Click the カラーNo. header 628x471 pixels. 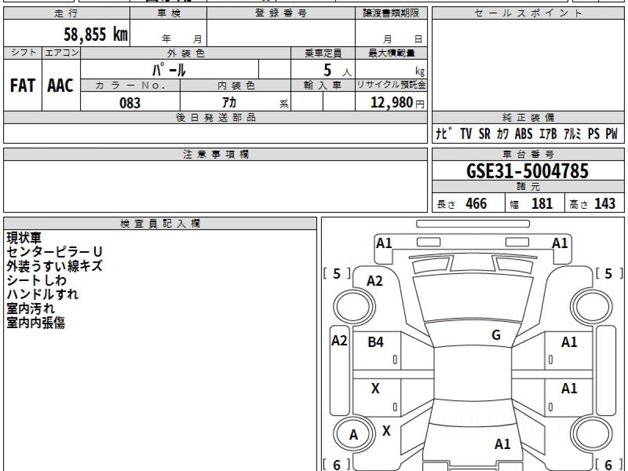tap(130, 86)
